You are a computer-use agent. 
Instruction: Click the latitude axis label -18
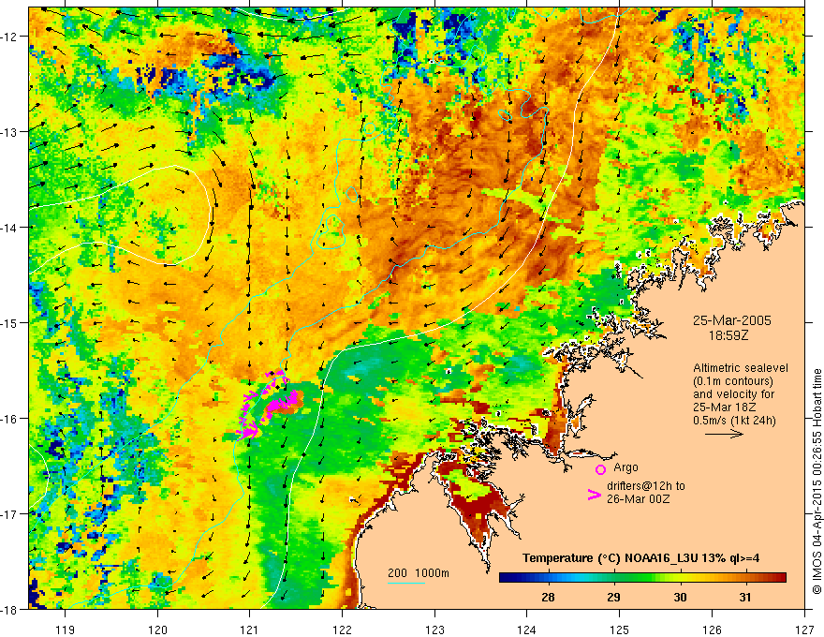(x=9, y=609)
